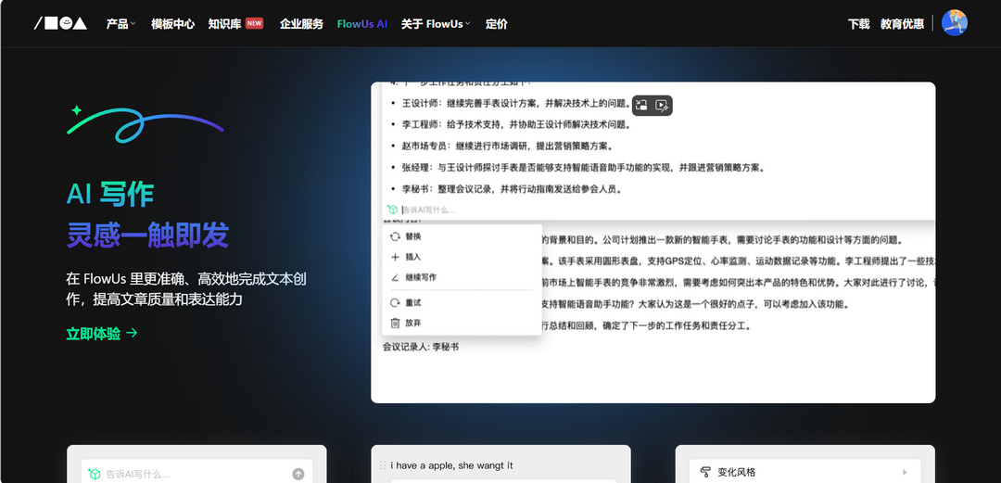
Task: Click the 下载 link in header
Action: [858, 23]
